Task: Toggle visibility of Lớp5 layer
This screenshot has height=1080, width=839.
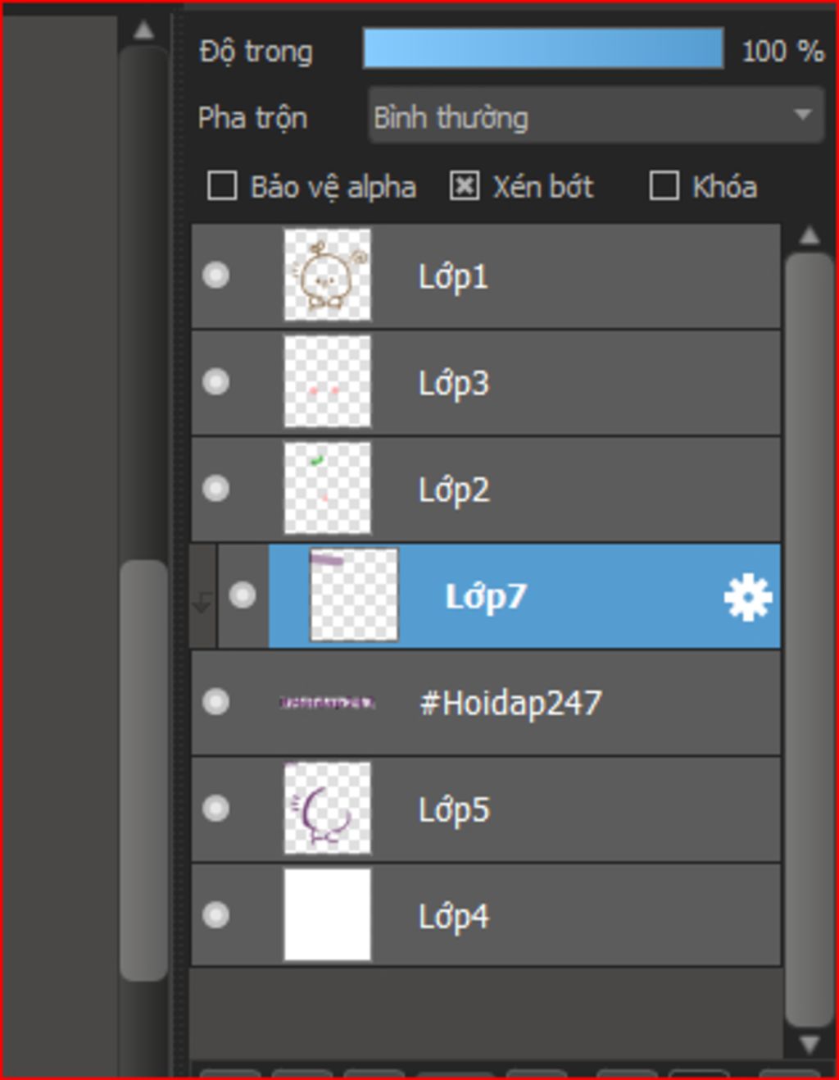Action: pos(215,809)
